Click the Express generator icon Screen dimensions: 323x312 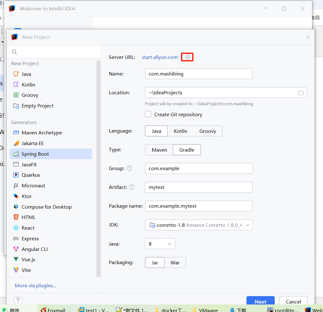pyautogui.click(x=16, y=238)
